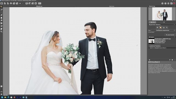
Task: Select the Eraser tool in left toolbar
Action: (x=1, y=21)
